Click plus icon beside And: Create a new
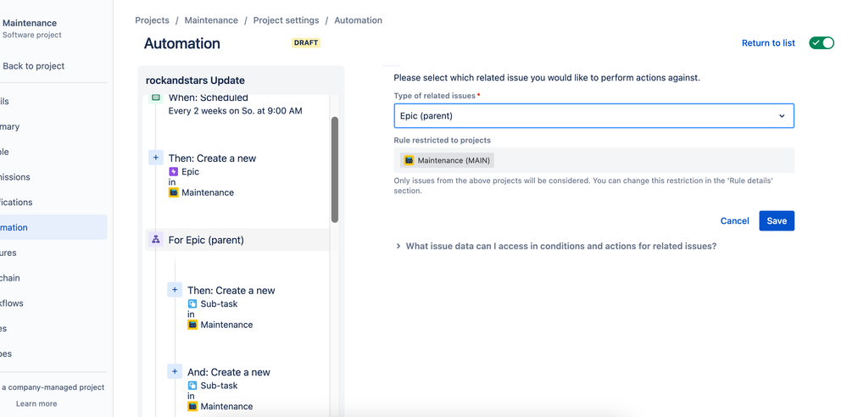 click(175, 371)
